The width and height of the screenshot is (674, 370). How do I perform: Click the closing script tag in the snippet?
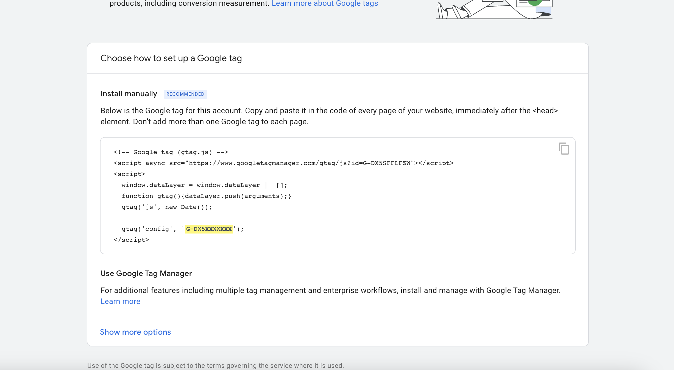pyautogui.click(x=132, y=240)
